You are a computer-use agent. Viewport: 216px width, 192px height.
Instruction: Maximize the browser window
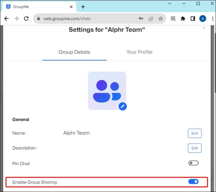(198, 3)
